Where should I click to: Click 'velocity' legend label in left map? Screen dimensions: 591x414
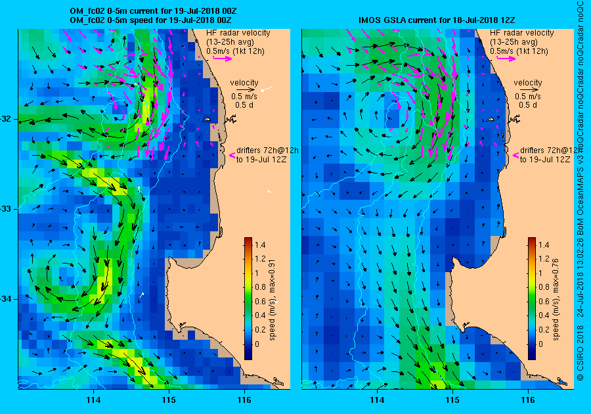(244, 83)
